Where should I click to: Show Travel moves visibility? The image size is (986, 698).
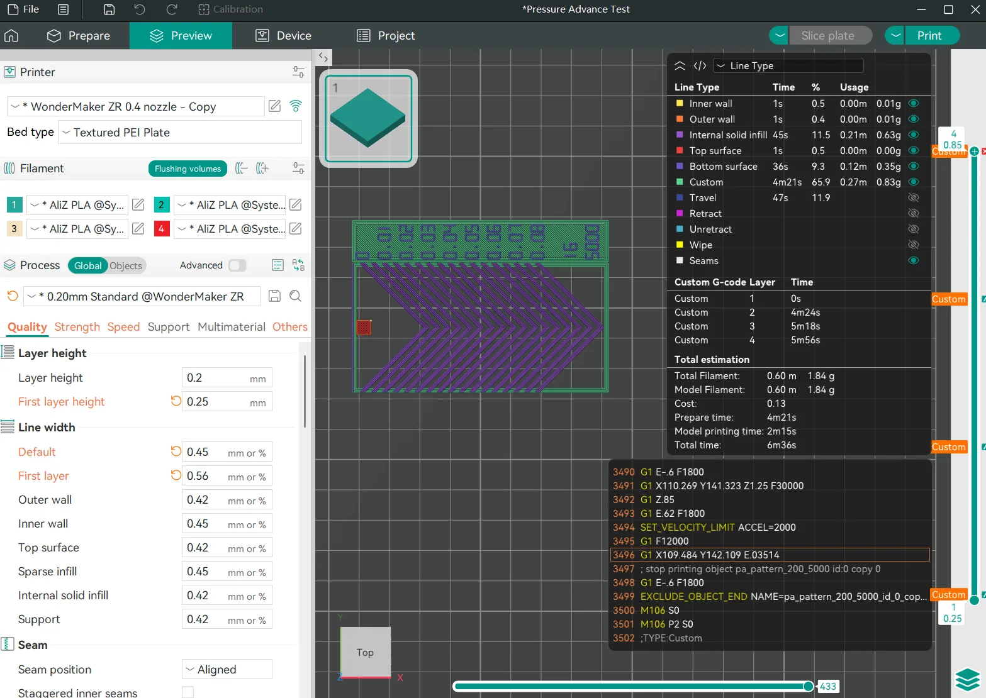(x=914, y=197)
